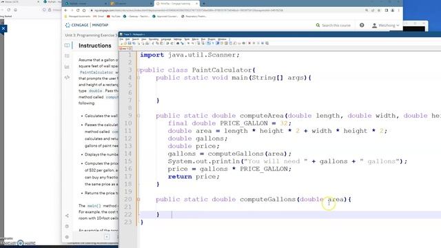Click the Cut icon in Notepad++ toolbar
The width and height of the screenshot is (441, 248).
(152, 43)
